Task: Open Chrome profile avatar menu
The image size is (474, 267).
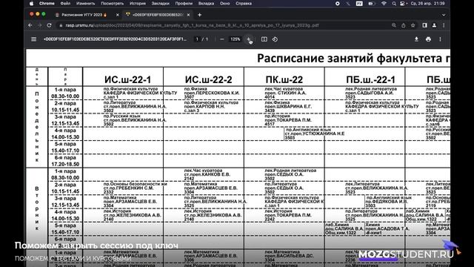Action: [x=435, y=25]
